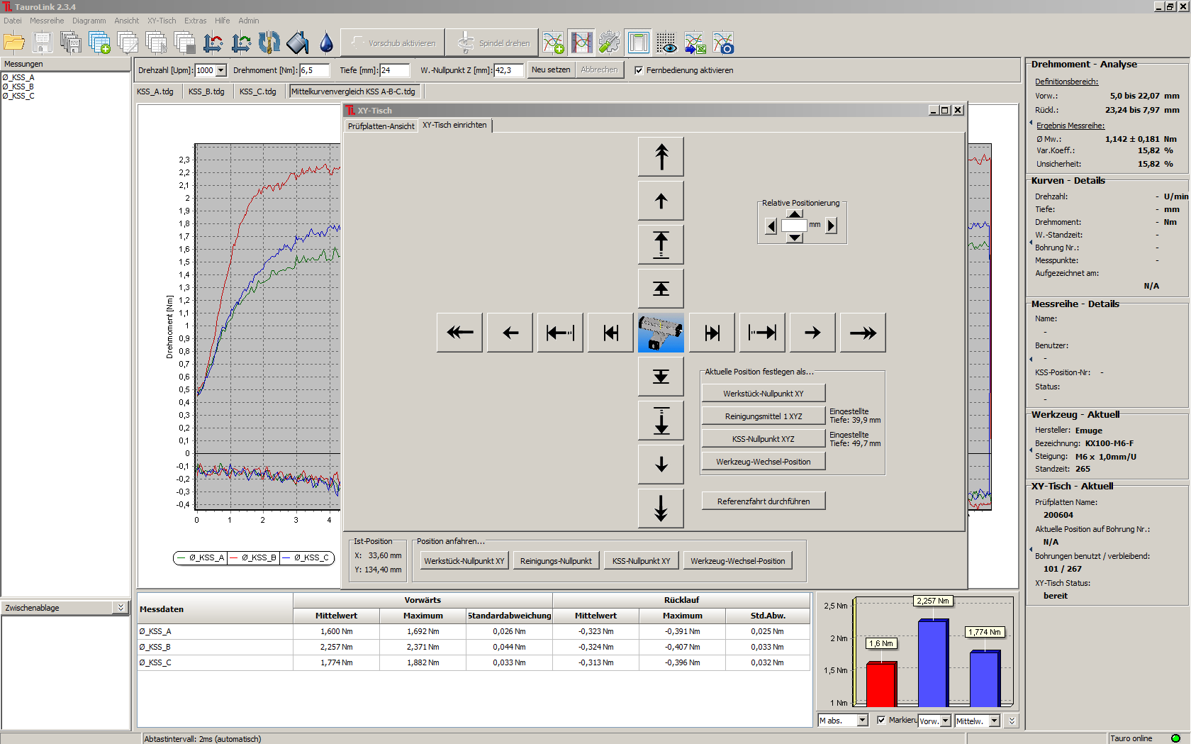Click relative positioning right arrow

click(x=831, y=226)
